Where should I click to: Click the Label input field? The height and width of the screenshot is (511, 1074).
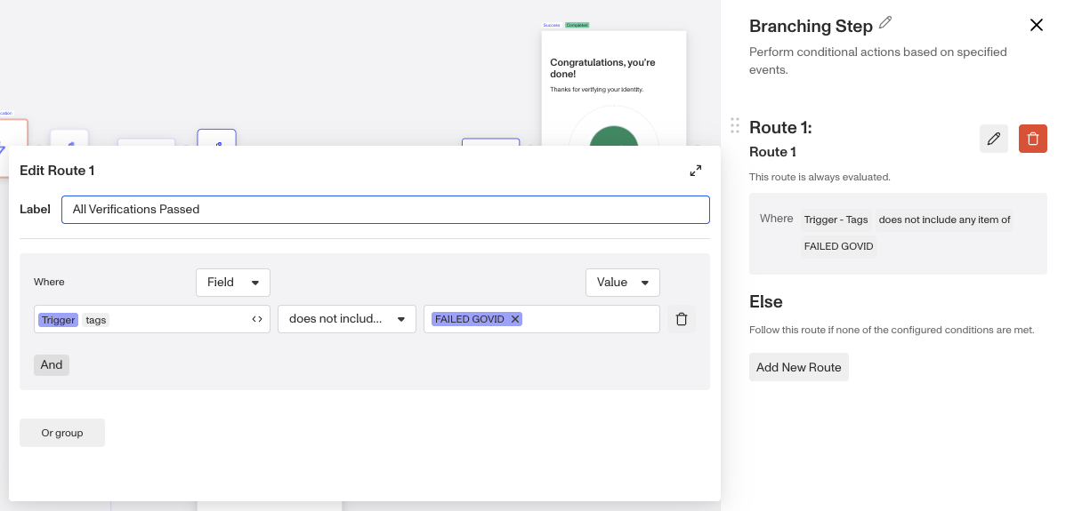[x=385, y=210]
